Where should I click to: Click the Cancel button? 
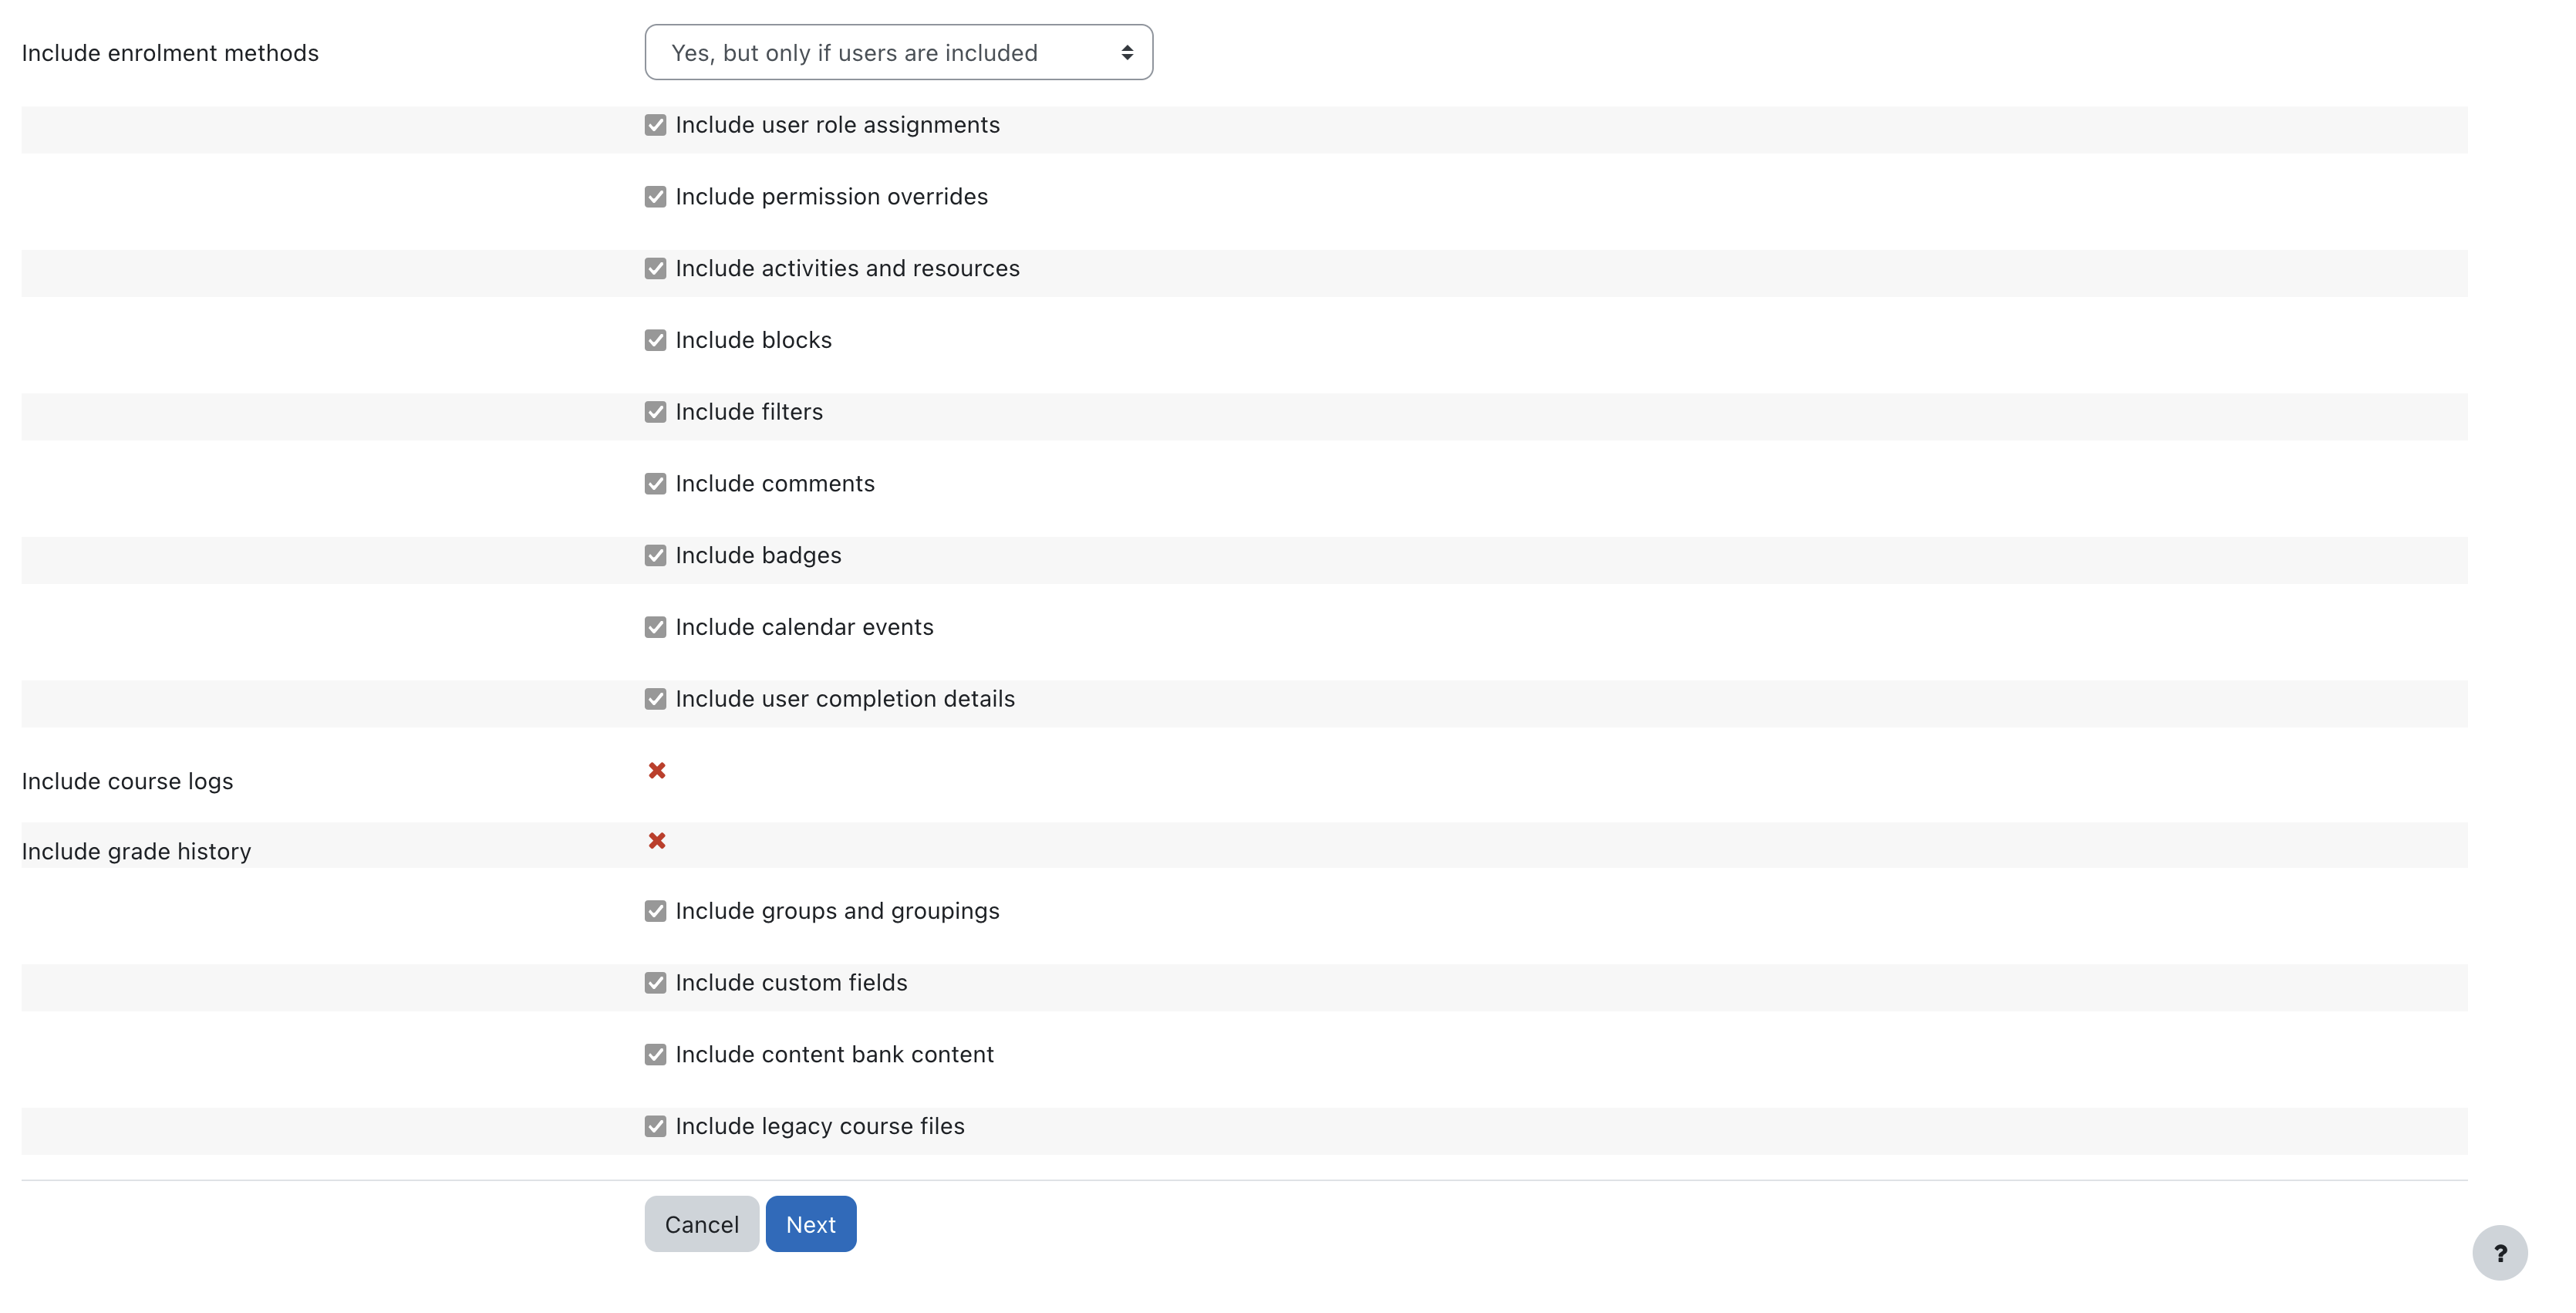point(702,1224)
